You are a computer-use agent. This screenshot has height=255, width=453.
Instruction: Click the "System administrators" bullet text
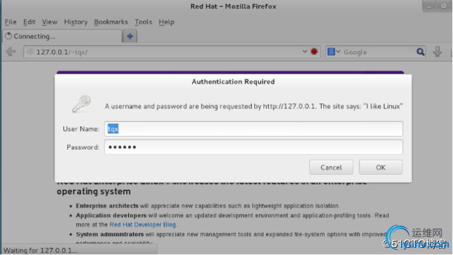pos(110,234)
